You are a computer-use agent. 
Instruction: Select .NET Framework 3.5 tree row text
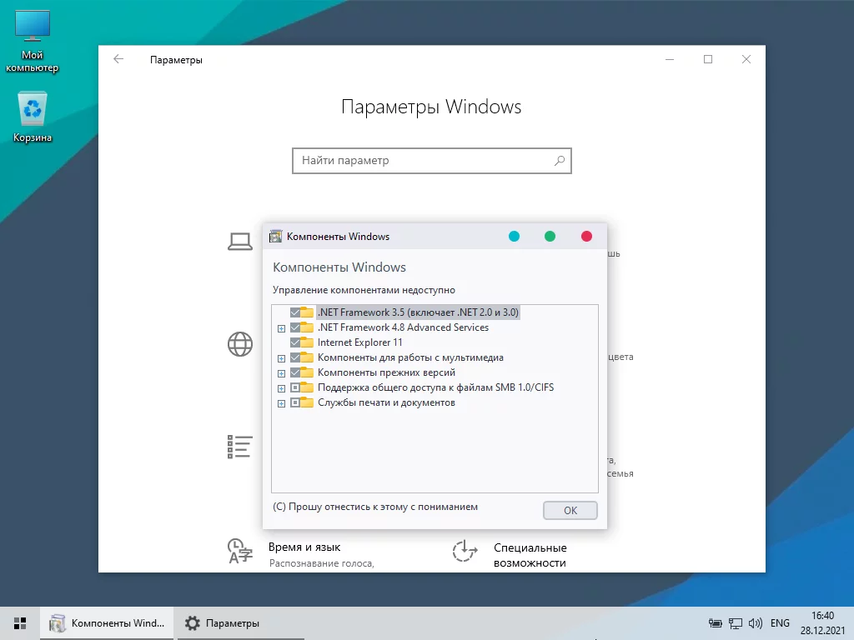click(419, 312)
